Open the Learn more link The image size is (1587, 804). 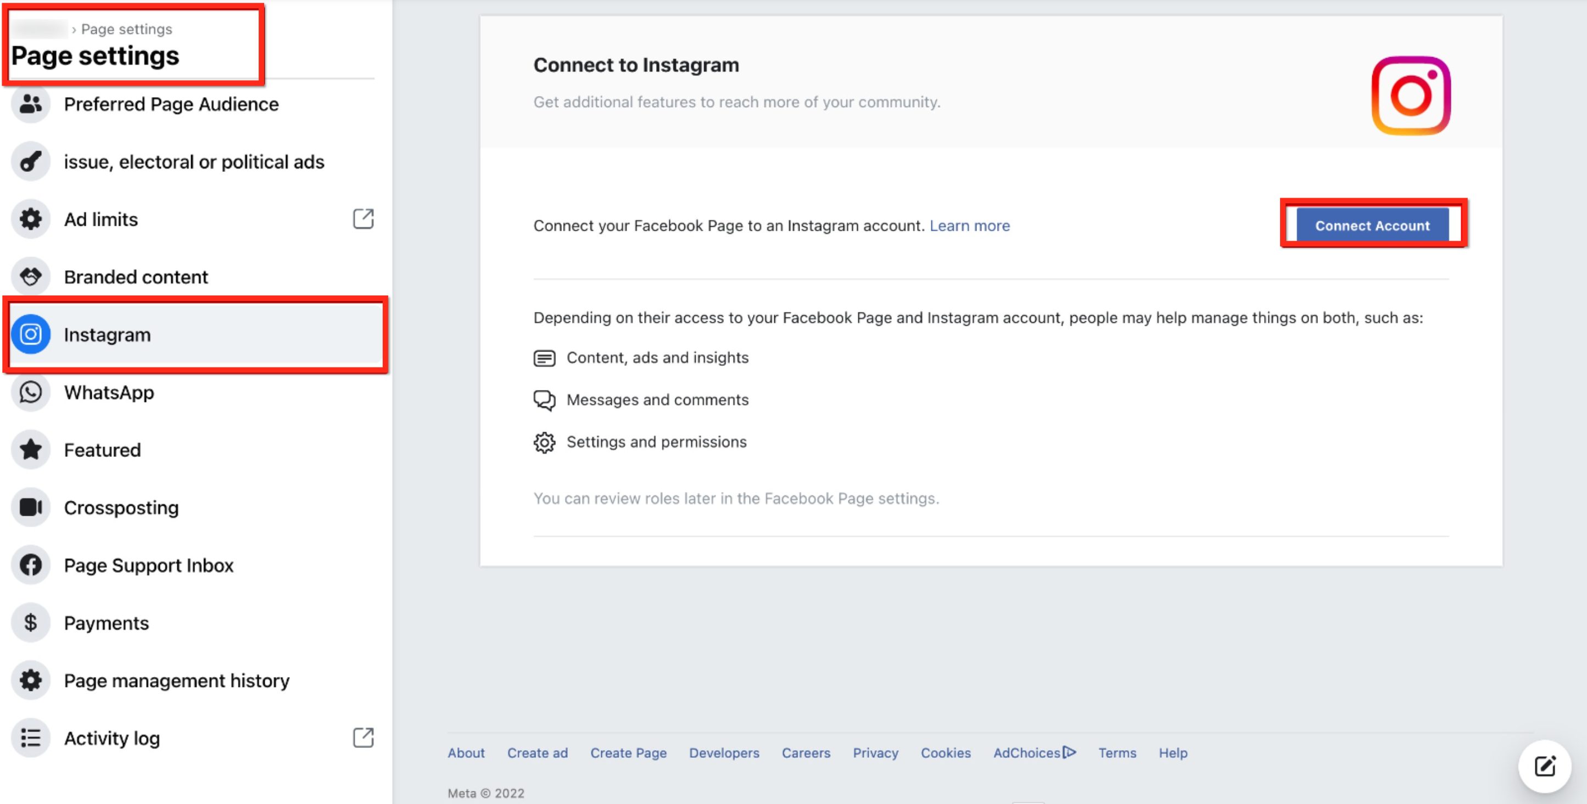click(969, 226)
